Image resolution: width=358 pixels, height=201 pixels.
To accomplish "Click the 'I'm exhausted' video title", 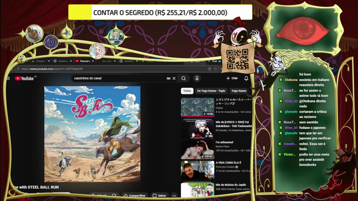I will click(224, 142).
